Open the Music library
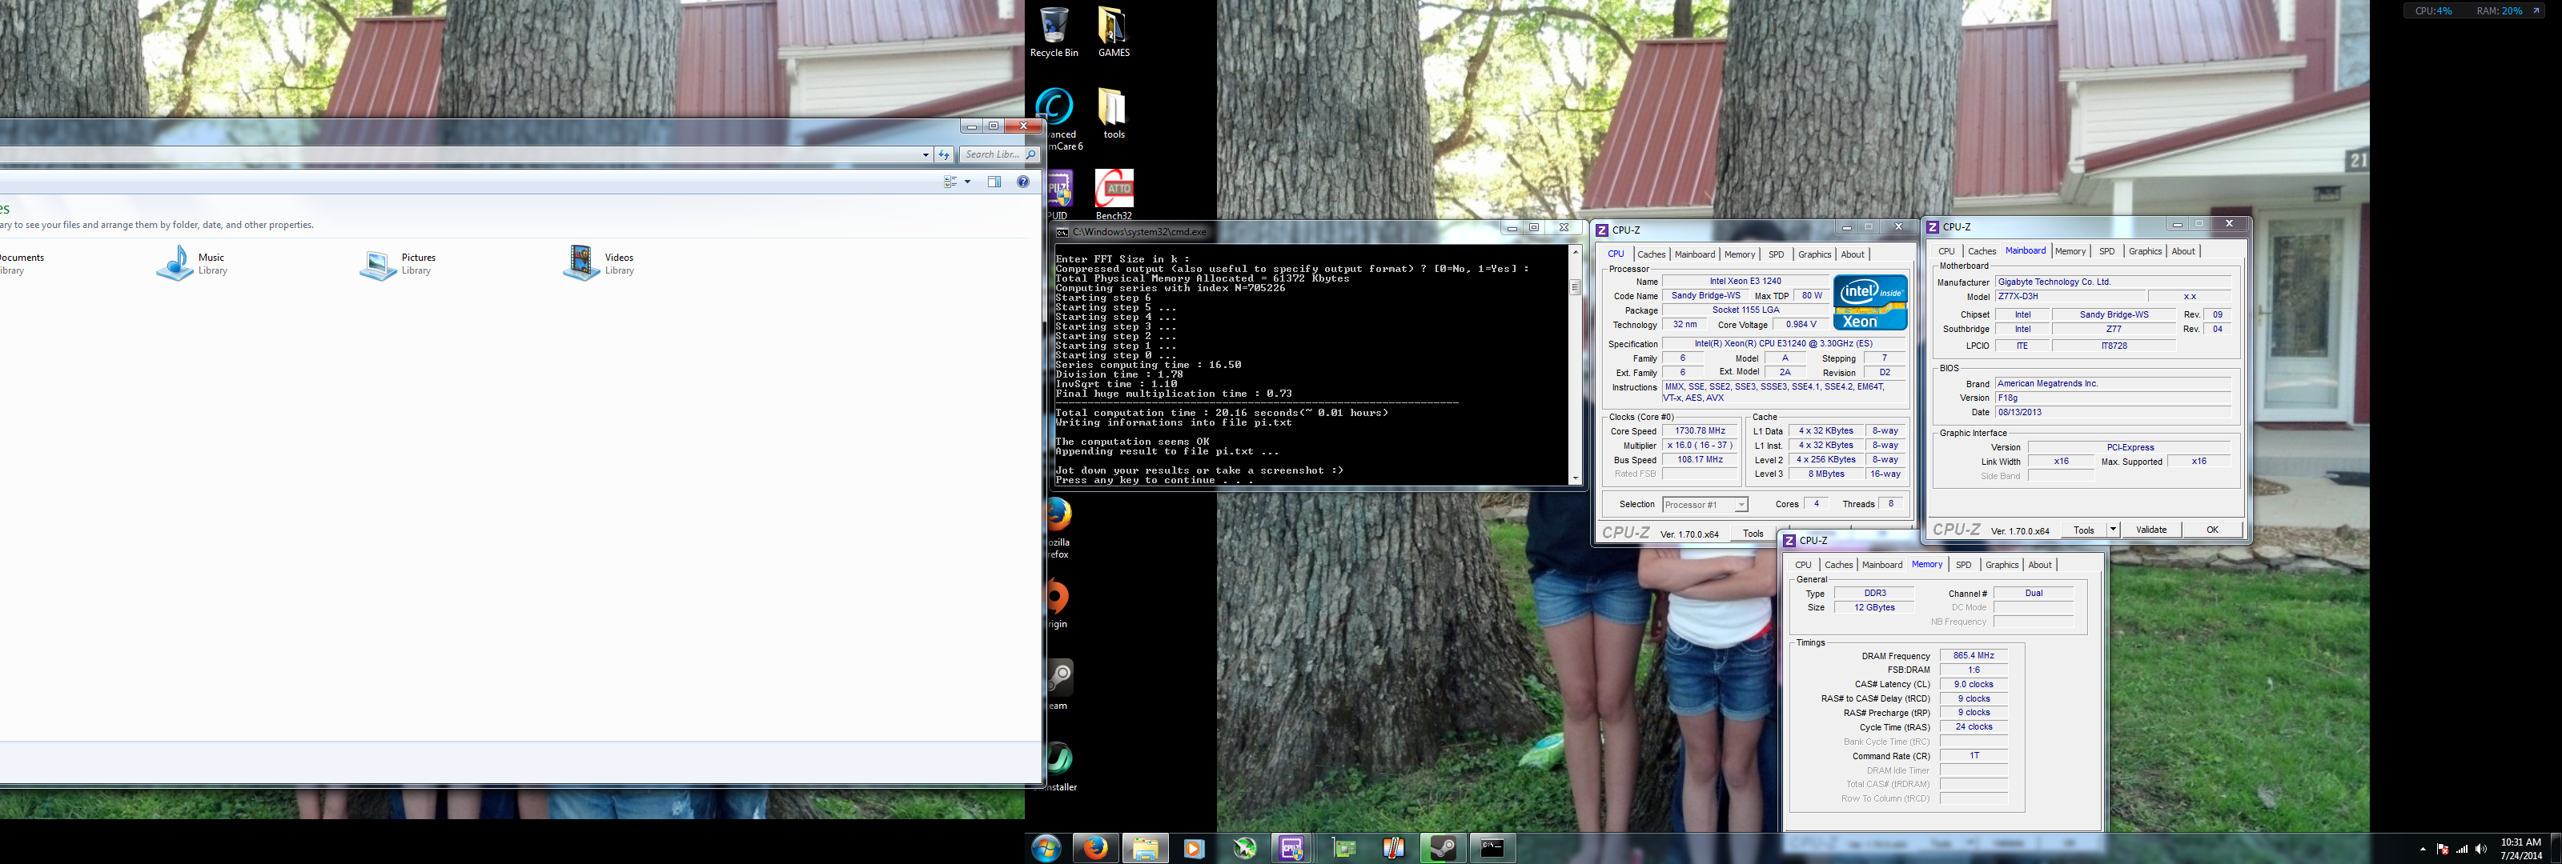The image size is (2562, 864). click(193, 263)
